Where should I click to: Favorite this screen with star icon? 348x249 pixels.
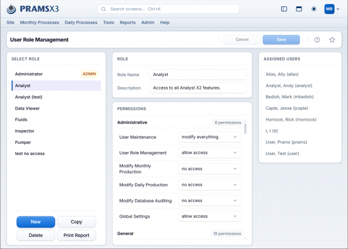pyautogui.click(x=332, y=40)
